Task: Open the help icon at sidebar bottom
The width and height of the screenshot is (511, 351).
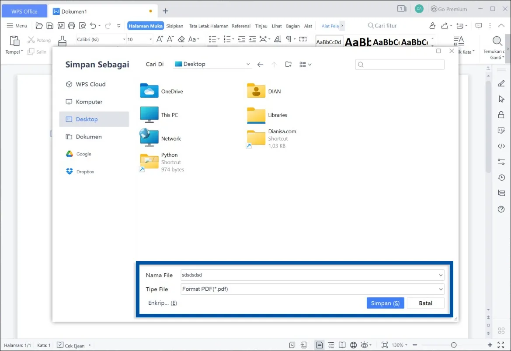Action: (501, 209)
